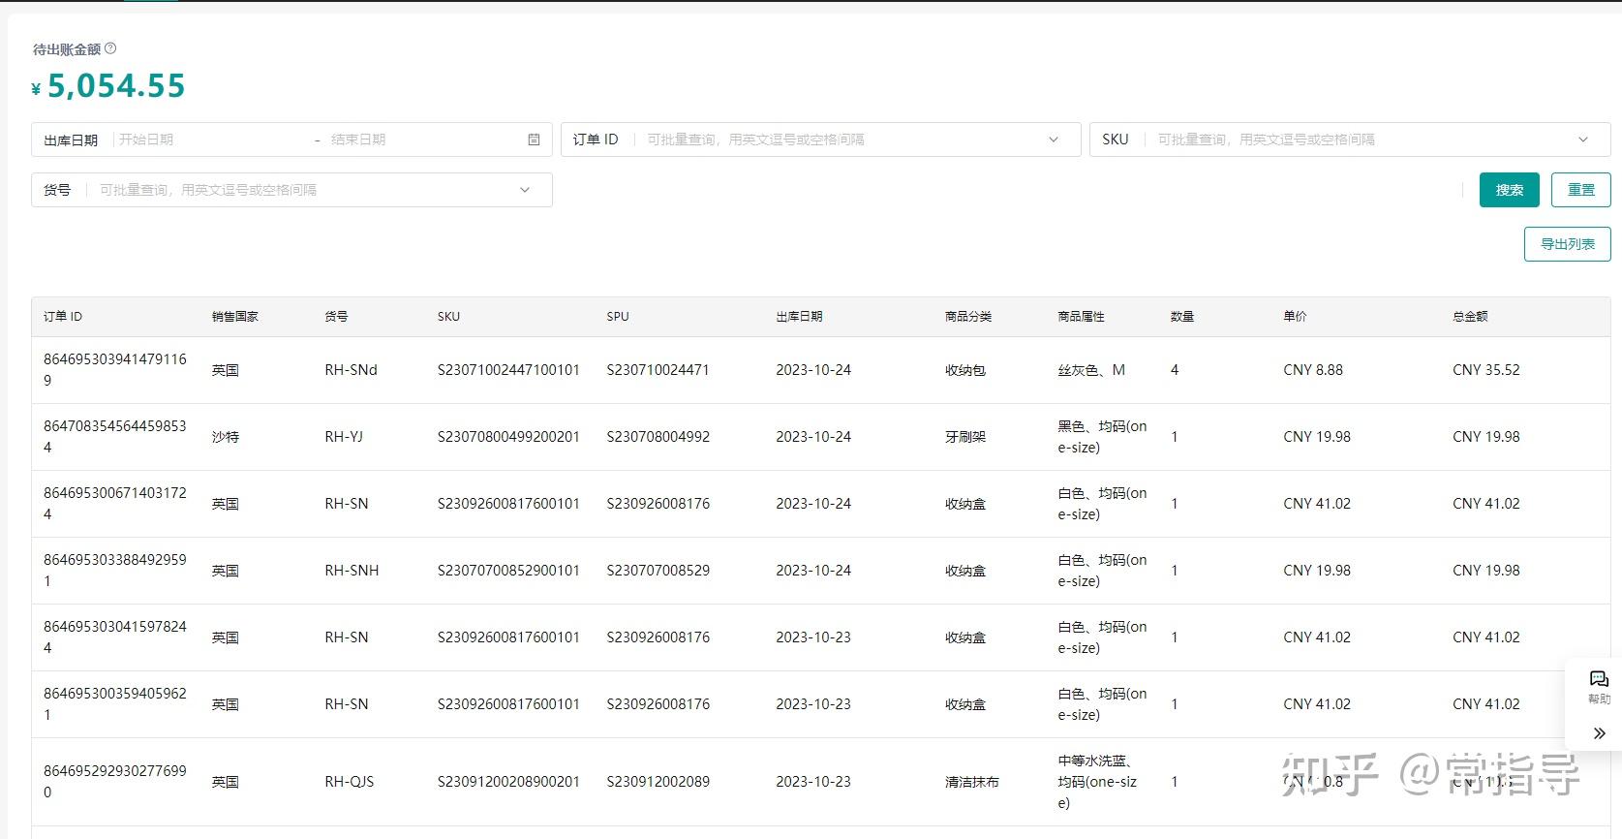Click SPU S230707008529
The height and width of the screenshot is (839, 1622).
pos(658,571)
